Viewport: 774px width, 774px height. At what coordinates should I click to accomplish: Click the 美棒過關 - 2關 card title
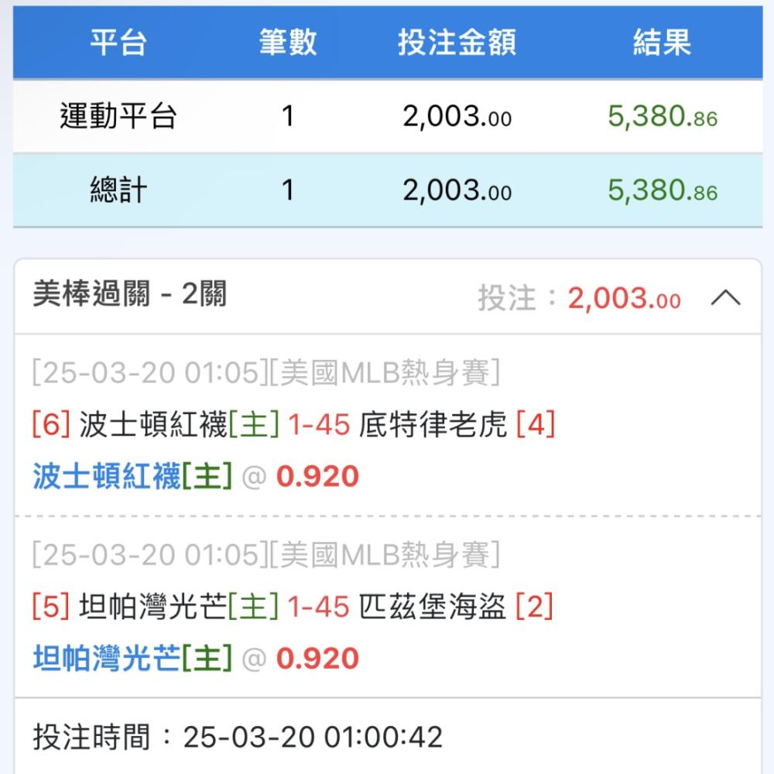point(130,295)
